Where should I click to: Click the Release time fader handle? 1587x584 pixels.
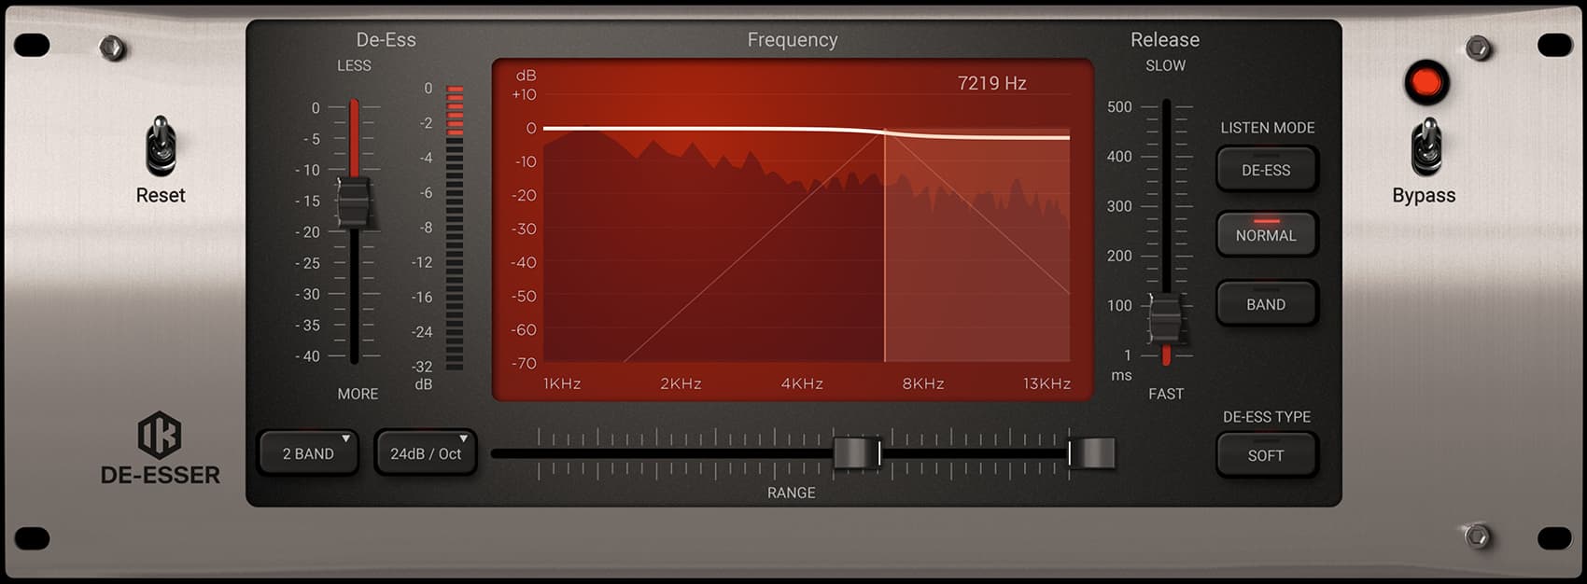[1165, 320]
